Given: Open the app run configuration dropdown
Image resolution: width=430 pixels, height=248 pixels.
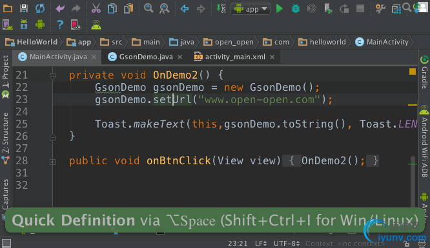Looking at the screenshot, I should pyautogui.click(x=251, y=9).
